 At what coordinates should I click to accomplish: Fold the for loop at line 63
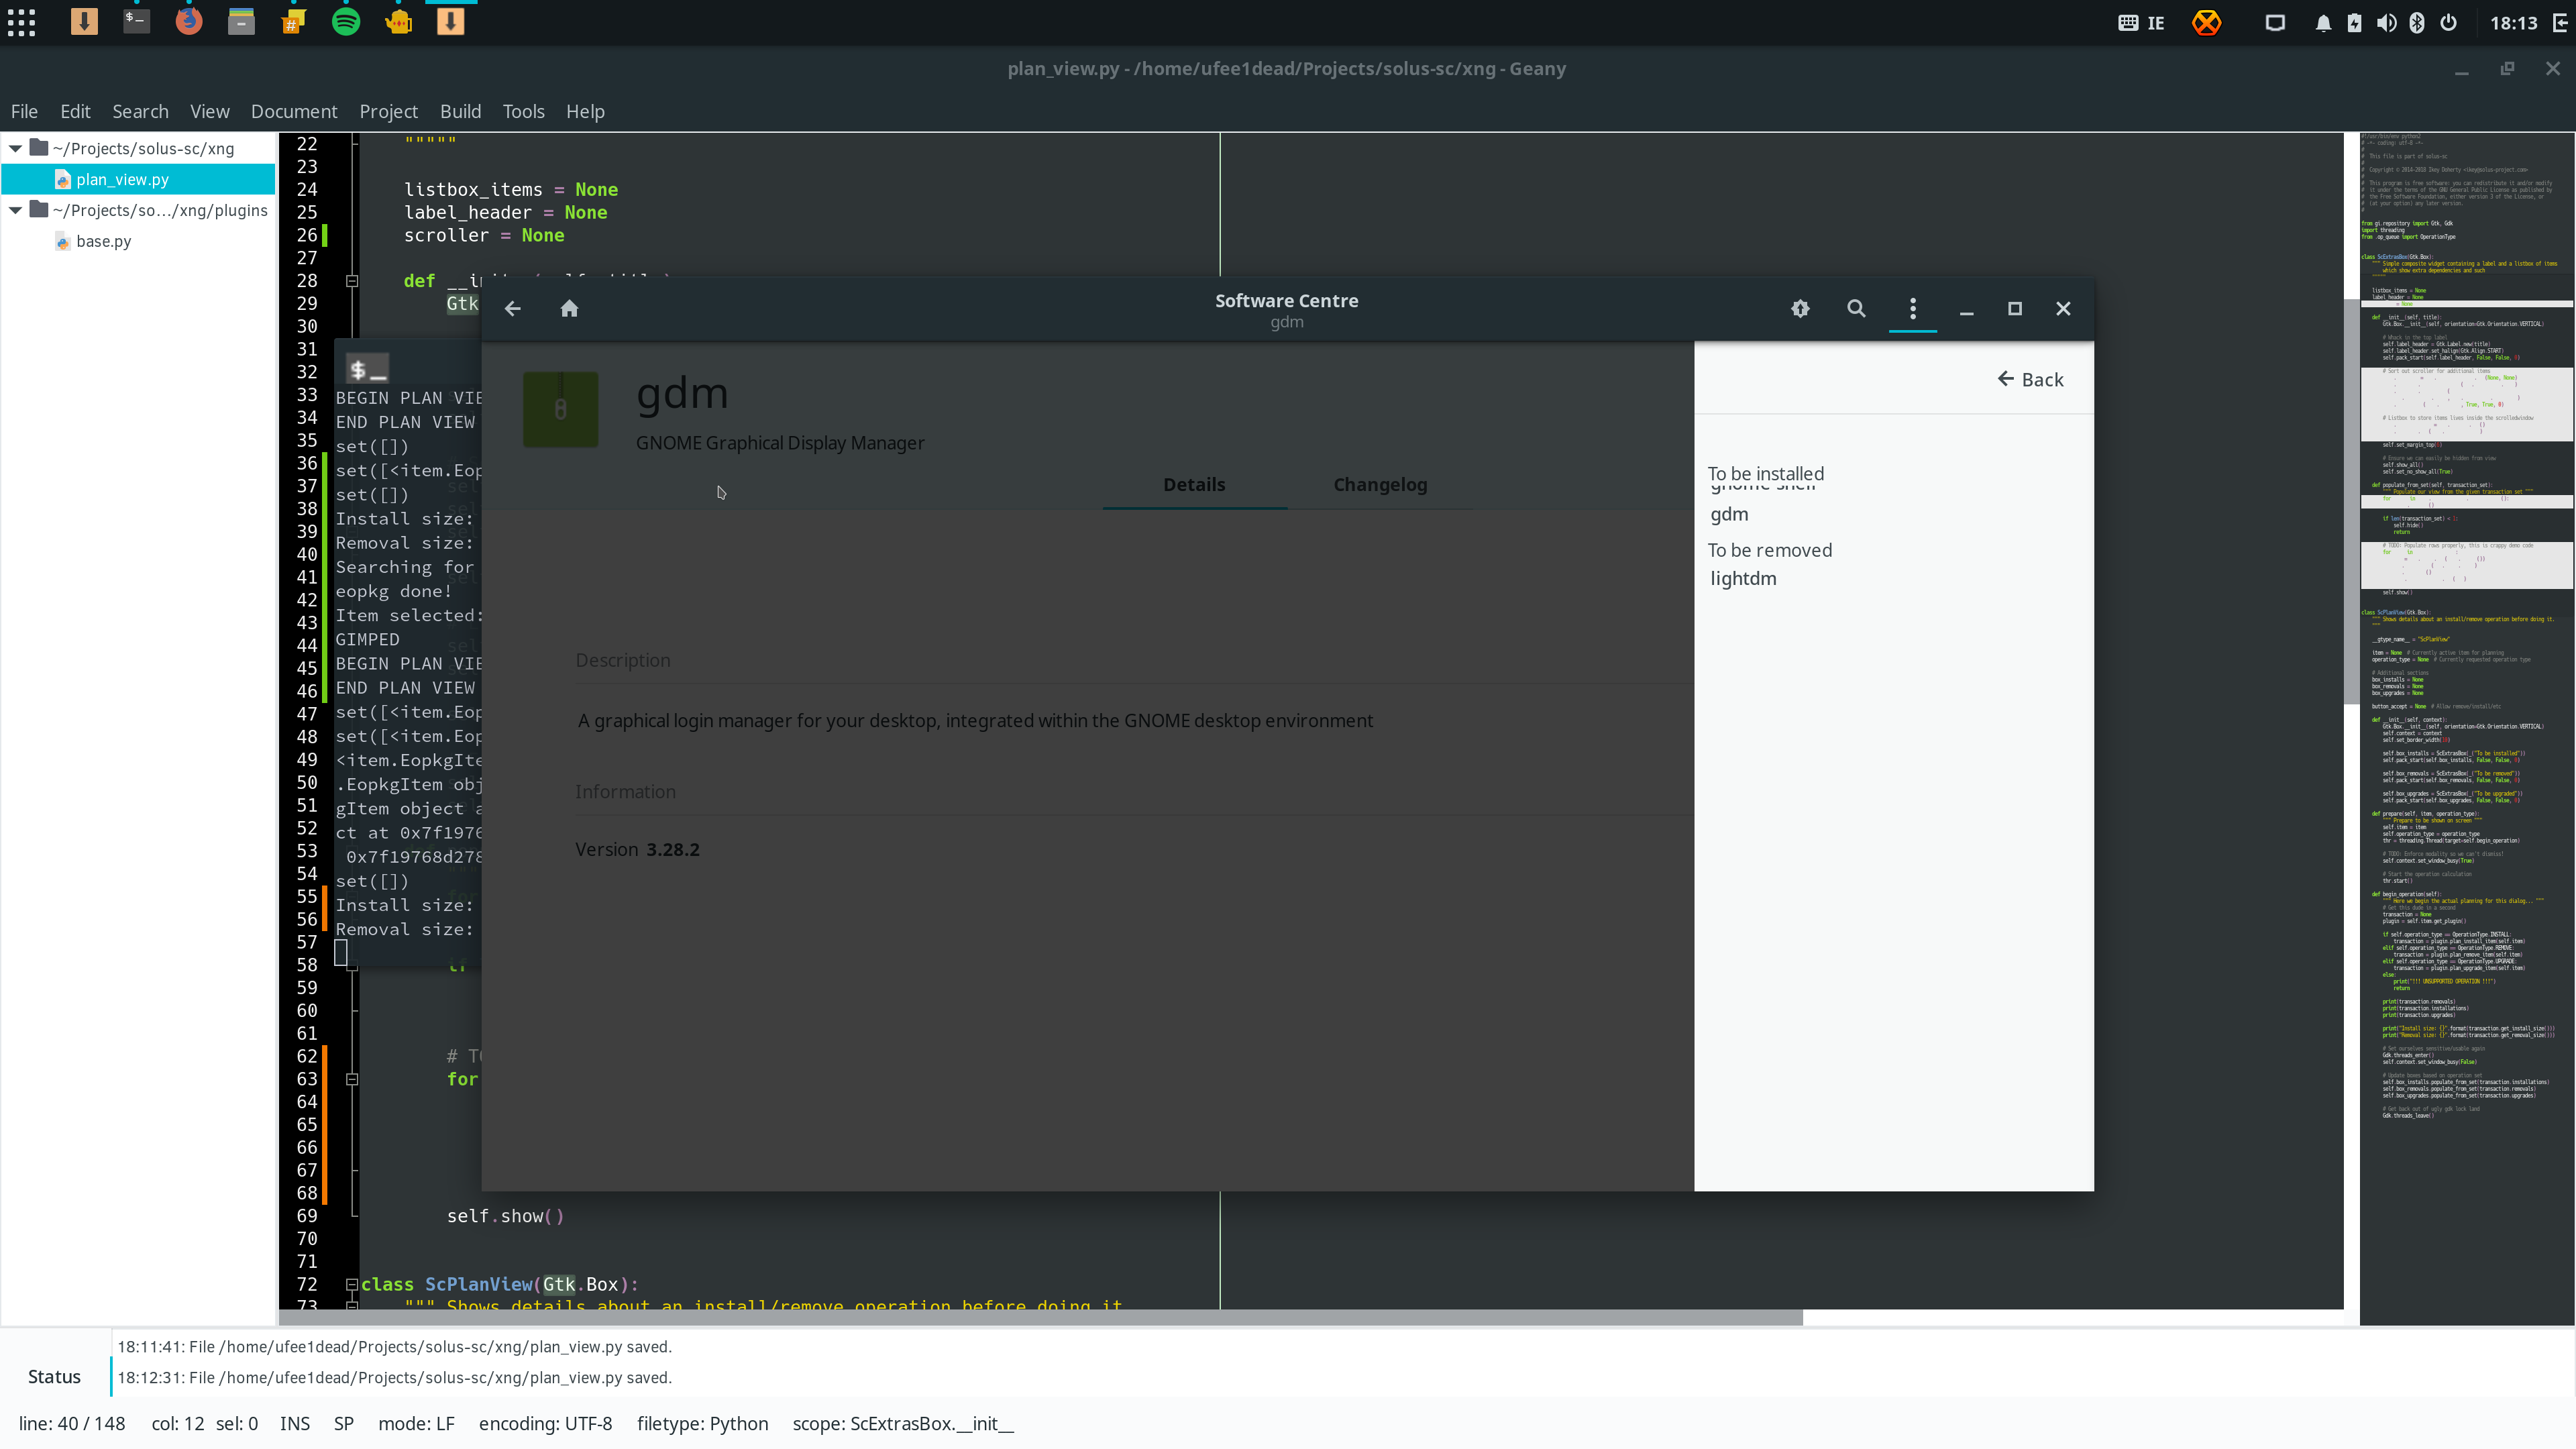pos(352,1079)
